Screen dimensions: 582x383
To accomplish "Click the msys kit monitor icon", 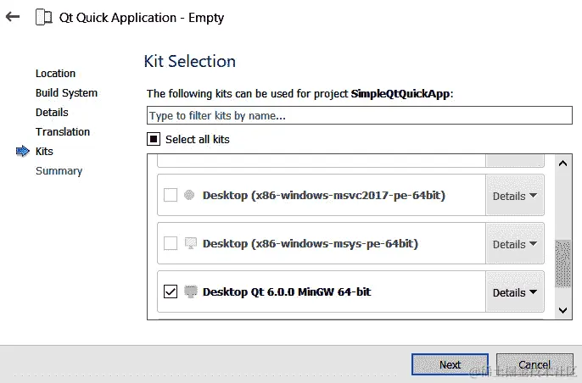I will [191, 243].
